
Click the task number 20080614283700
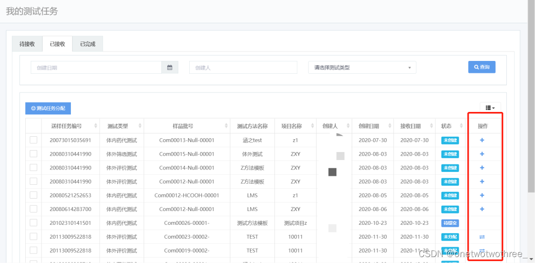coord(70,209)
